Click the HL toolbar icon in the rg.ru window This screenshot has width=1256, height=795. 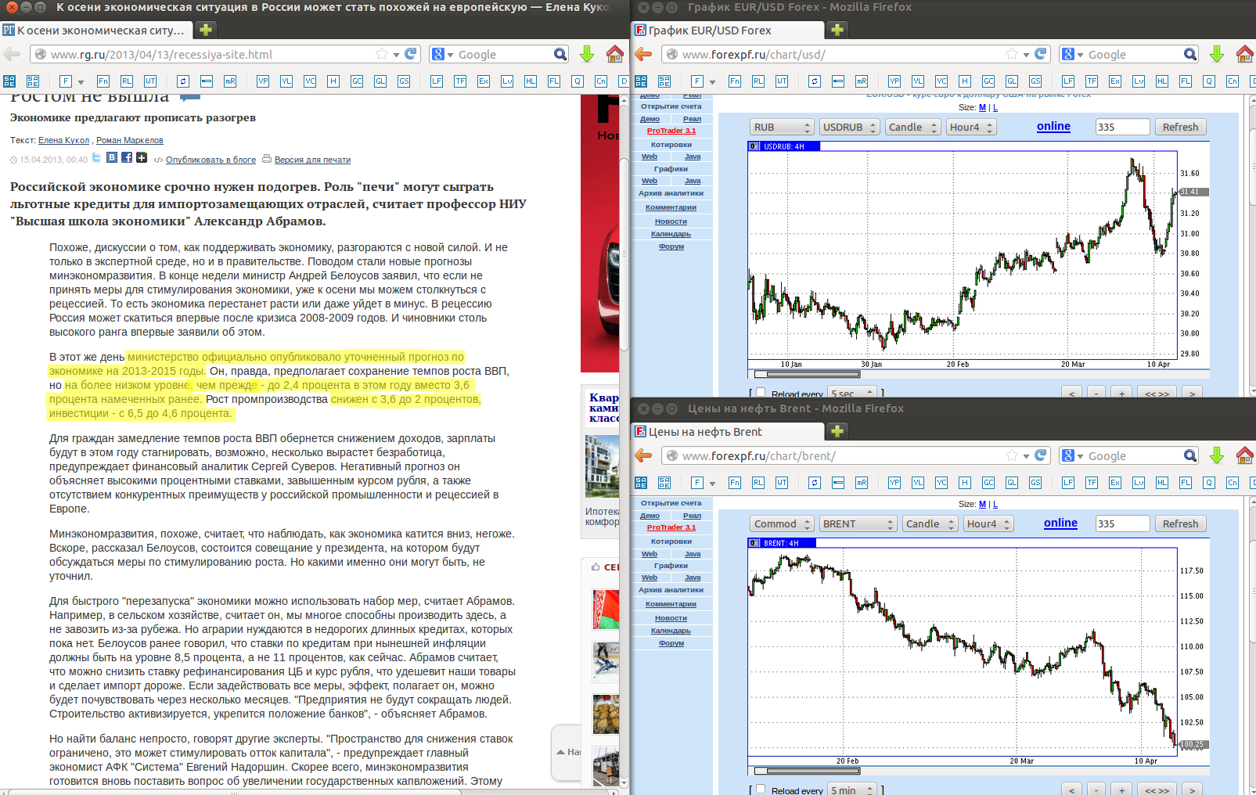[x=531, y=81]
